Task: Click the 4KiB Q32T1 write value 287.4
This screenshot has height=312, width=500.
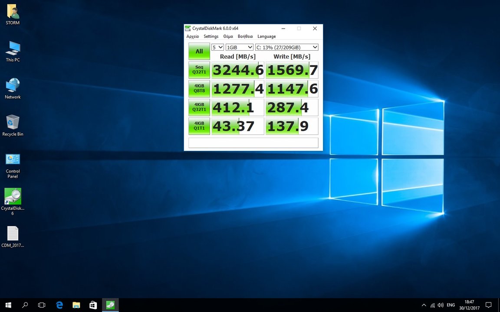Action: pyautogui.click(x=292, y=107)
